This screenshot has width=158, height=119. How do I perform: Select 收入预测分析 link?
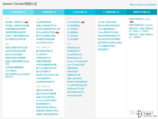click(x=42, y=55)
